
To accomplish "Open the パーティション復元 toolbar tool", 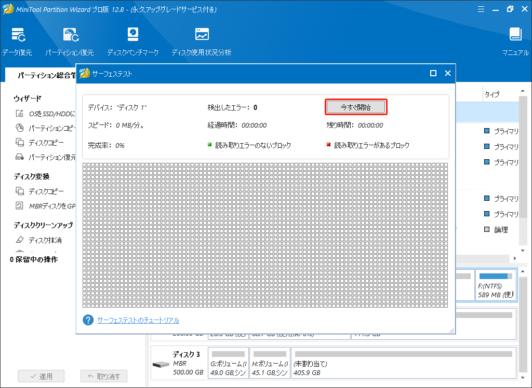I will coord(70,41).
